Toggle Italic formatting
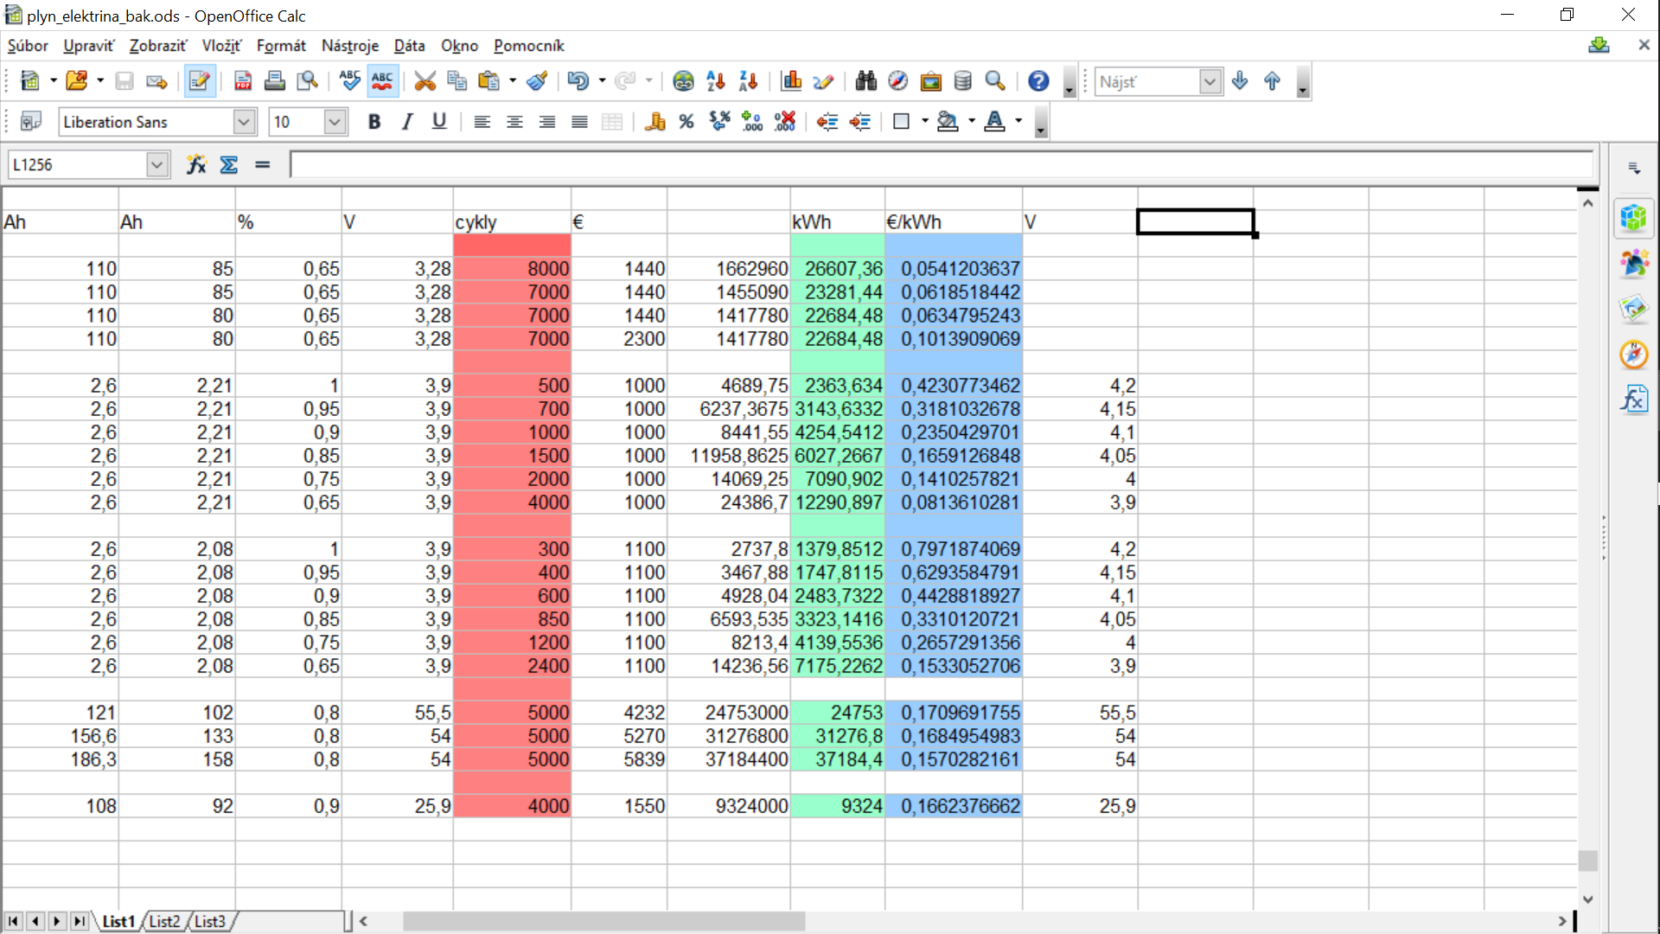The image size is (1660, 934). (x=406, y=122)
